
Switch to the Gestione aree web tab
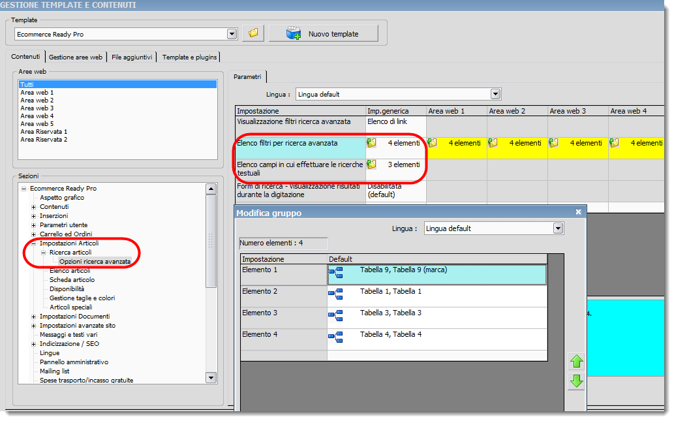[76, 57]
